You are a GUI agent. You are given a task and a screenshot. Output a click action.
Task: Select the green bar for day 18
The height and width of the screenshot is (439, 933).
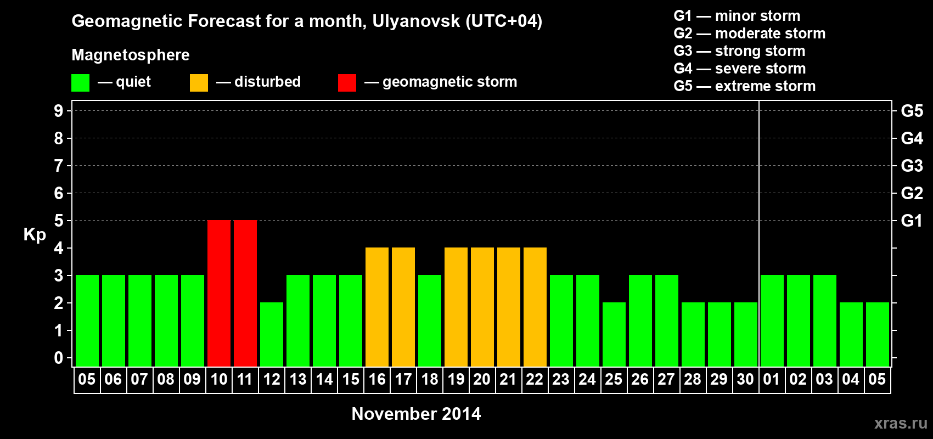(430, 320)
